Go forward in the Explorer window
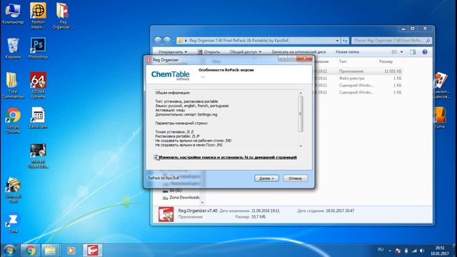Screen dimensions: 457x257 point(167,41)
